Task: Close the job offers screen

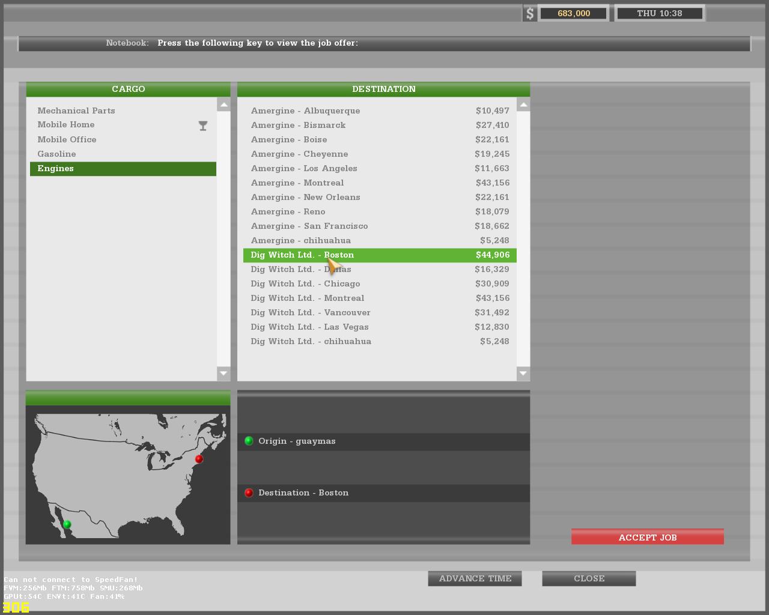Action: [589, 578]
